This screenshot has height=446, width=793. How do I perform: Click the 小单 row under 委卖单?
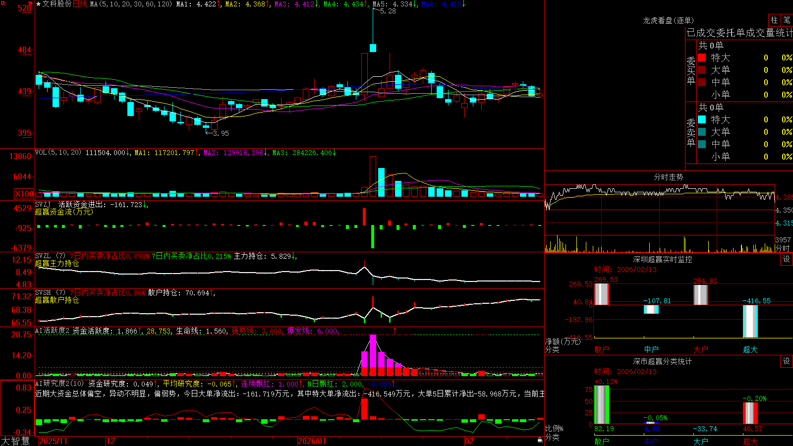(x=745, y=157)
